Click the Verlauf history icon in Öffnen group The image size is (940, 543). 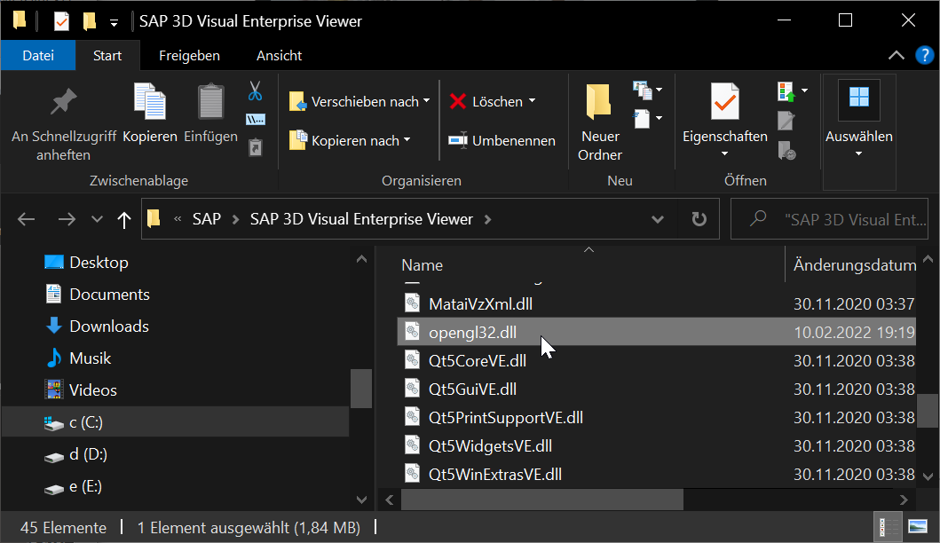pos(786,150)
